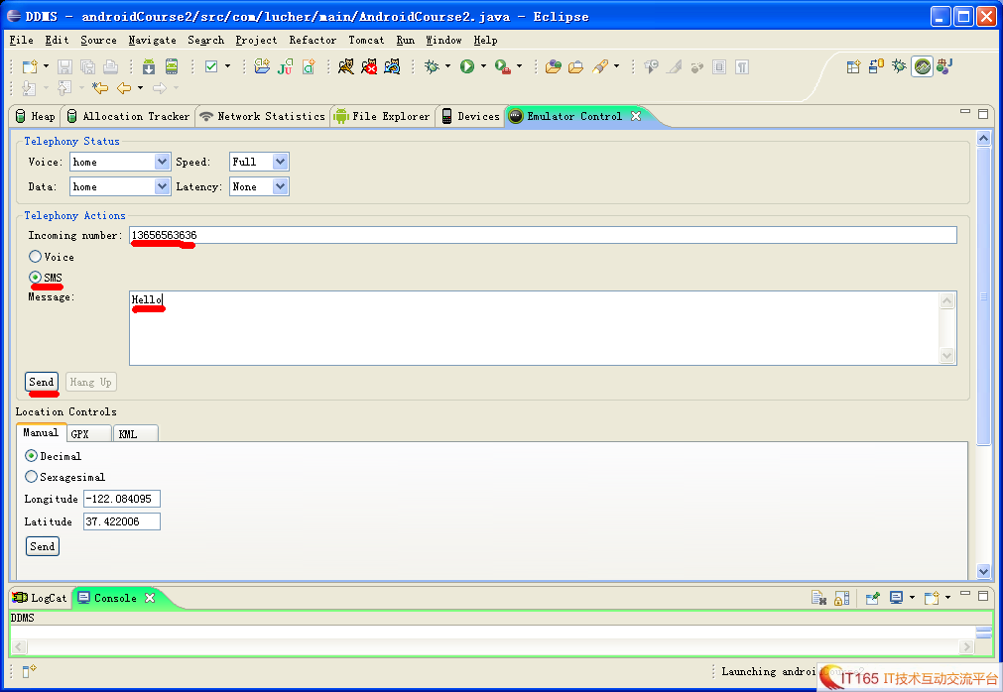Click the Pin Console icon

pos(872,598)
